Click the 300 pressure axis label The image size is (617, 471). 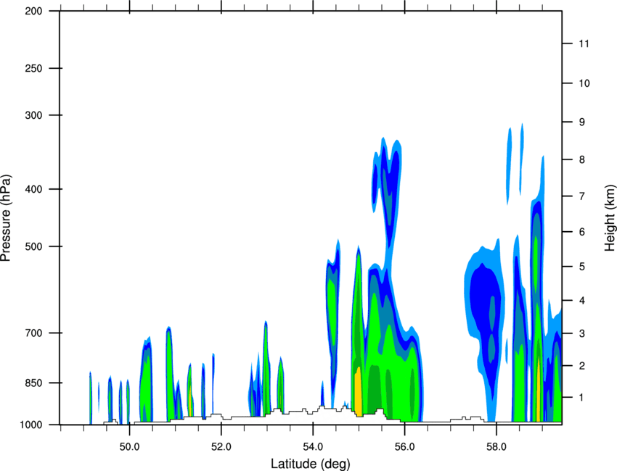pos(33,115)
